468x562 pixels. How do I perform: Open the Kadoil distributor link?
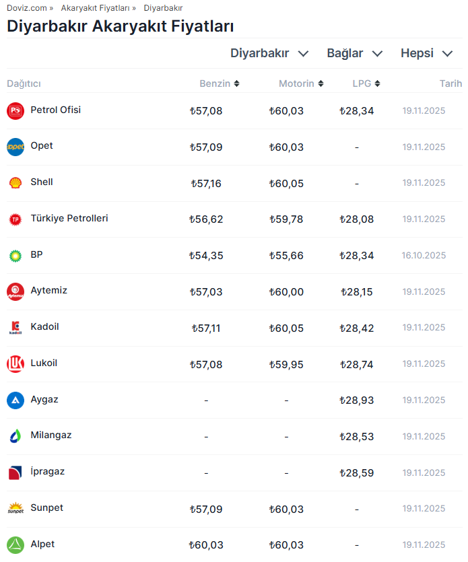pyautogui.click(x=44, y=327)
